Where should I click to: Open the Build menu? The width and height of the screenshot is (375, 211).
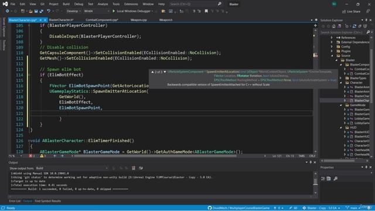point(66,4)
